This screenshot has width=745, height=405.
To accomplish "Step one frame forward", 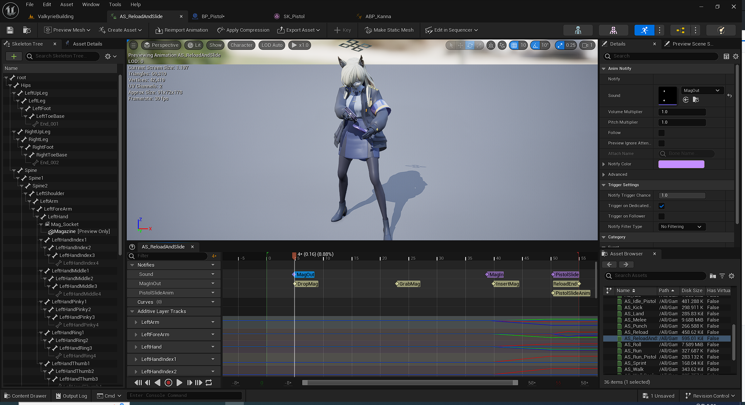I will click(189, 383).
